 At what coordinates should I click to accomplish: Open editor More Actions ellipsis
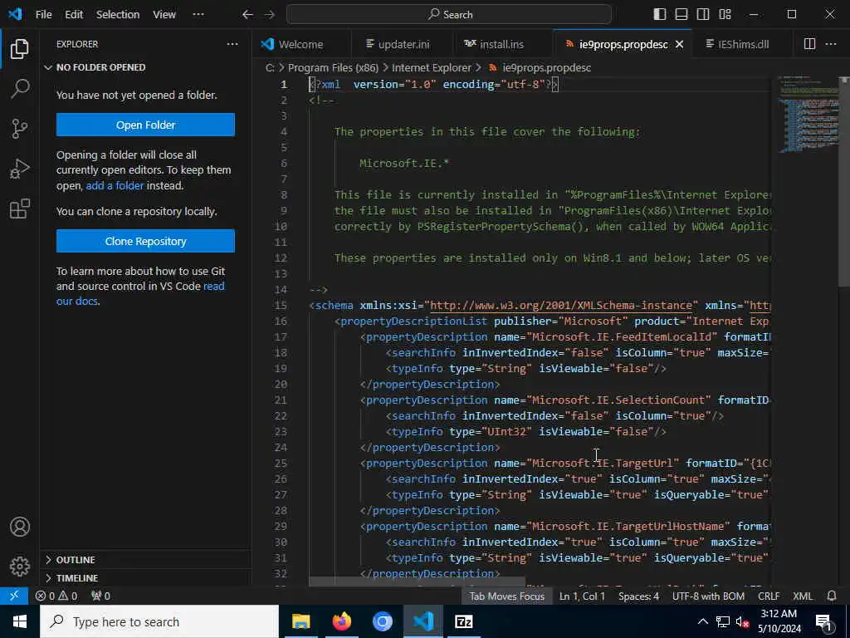(831, 44)
